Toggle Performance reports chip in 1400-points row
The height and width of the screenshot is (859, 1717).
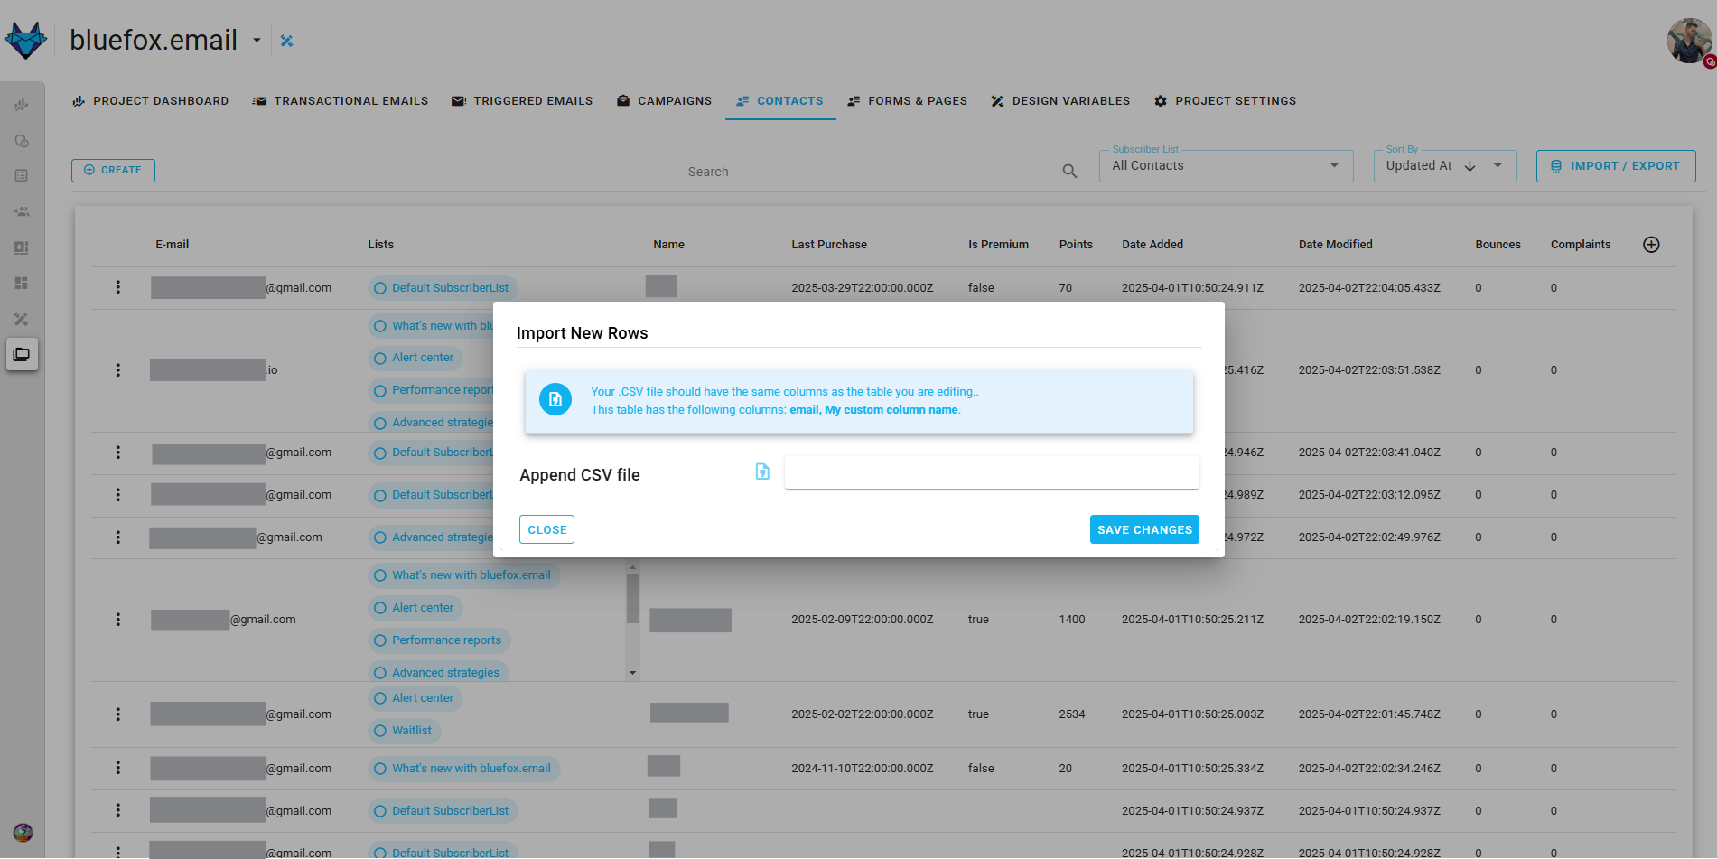(x=439, y=640)
